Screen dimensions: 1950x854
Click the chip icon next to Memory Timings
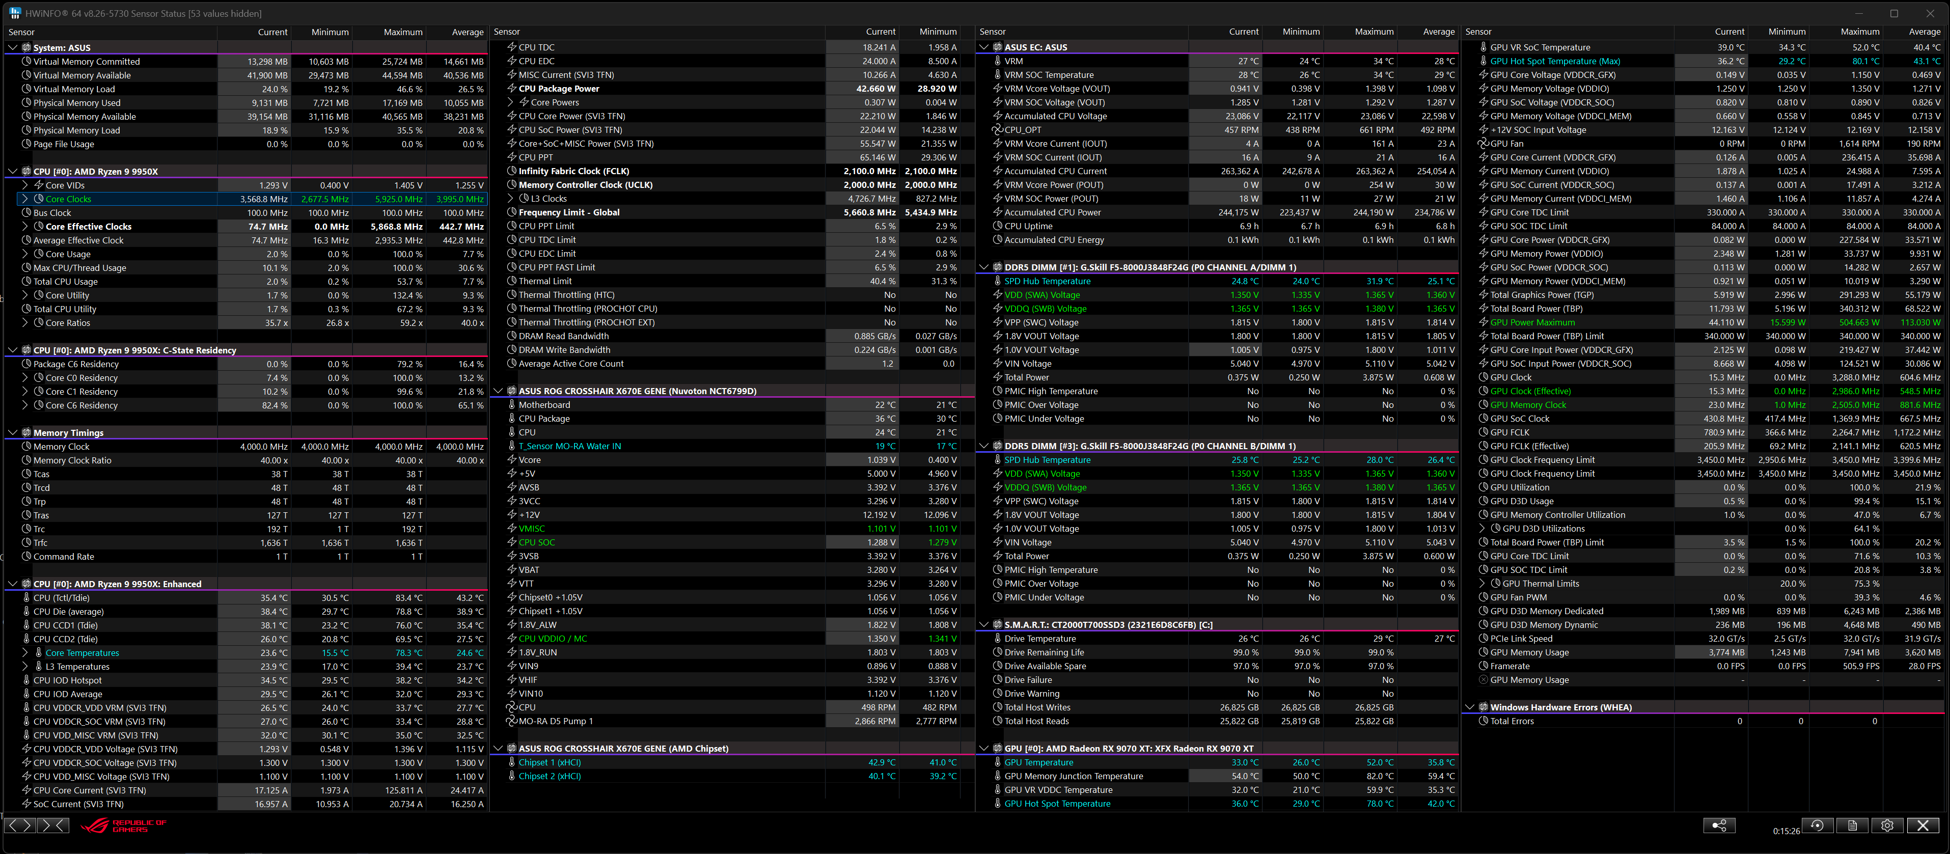[26, 433]
